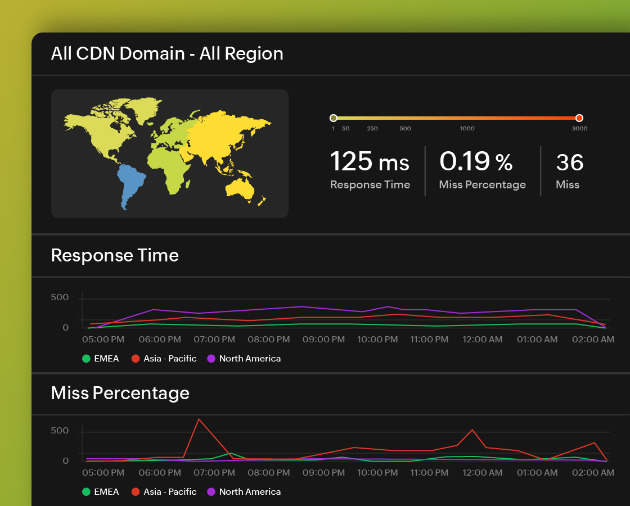
Task: Click the right handle of the latency slider
Action: coord(579,118)
